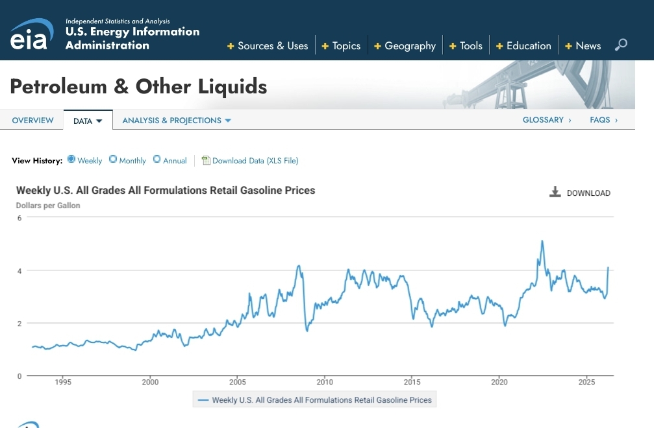654x428 pixels.
Task: Click the 2025 x-axis label
Action: pos(586,382)
